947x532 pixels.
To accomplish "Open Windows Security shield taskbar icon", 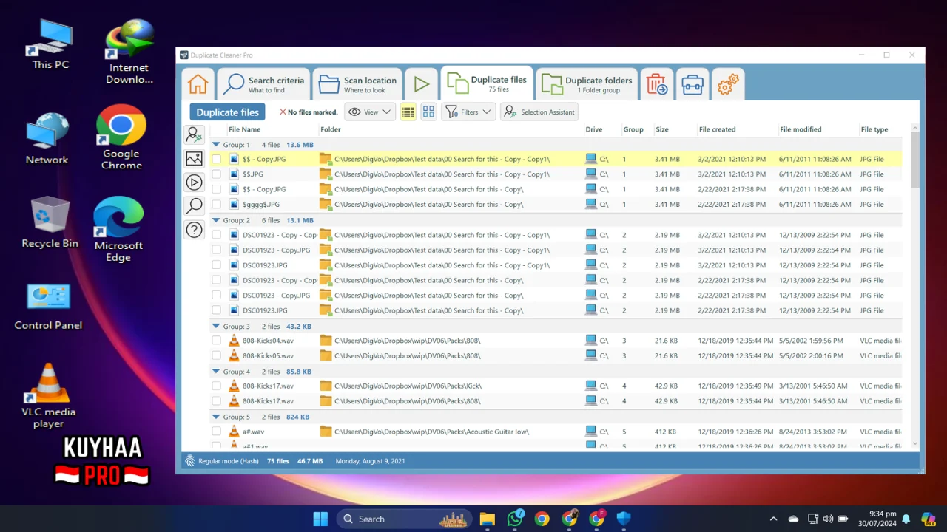I will click(624, 519).
